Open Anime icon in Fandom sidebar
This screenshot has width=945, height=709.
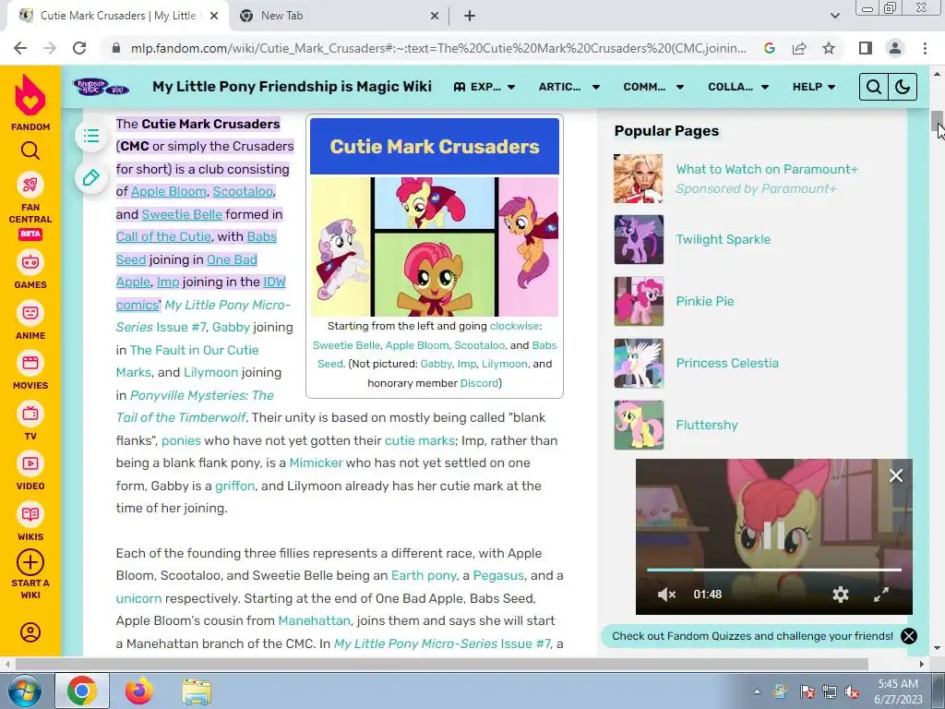tap(30, 313)
